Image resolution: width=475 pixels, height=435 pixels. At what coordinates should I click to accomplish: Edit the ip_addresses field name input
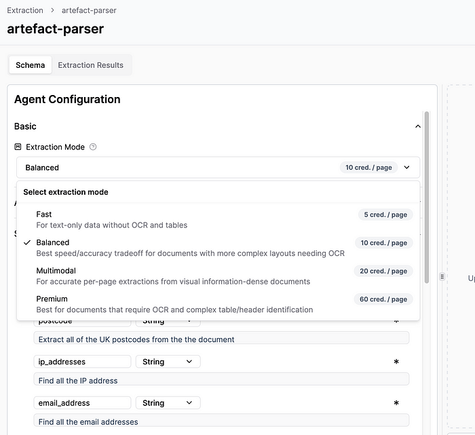pos(82,362)
